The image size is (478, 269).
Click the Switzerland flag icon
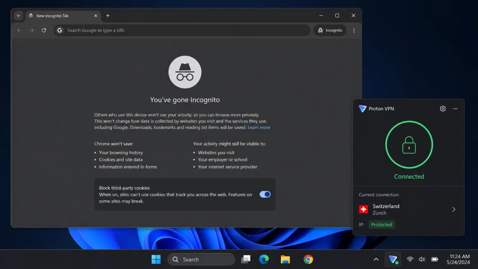pyautogui.click(x=363, y=210)
